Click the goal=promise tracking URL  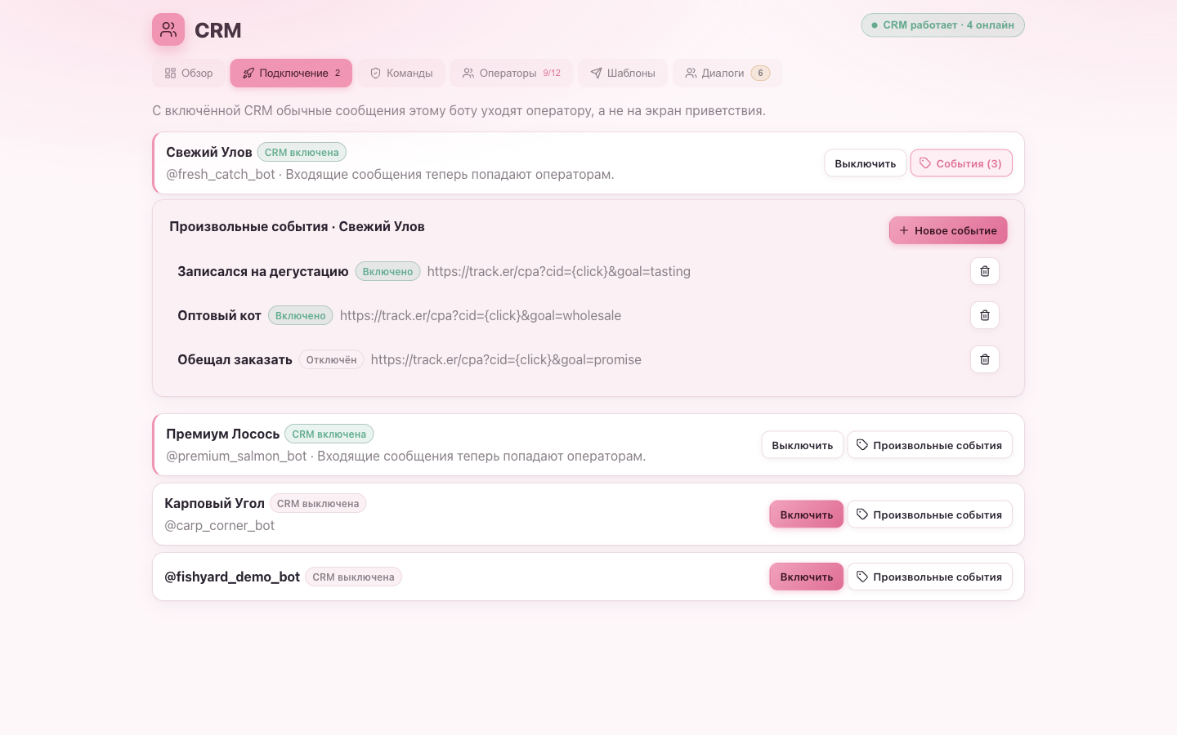coord(506,359)
